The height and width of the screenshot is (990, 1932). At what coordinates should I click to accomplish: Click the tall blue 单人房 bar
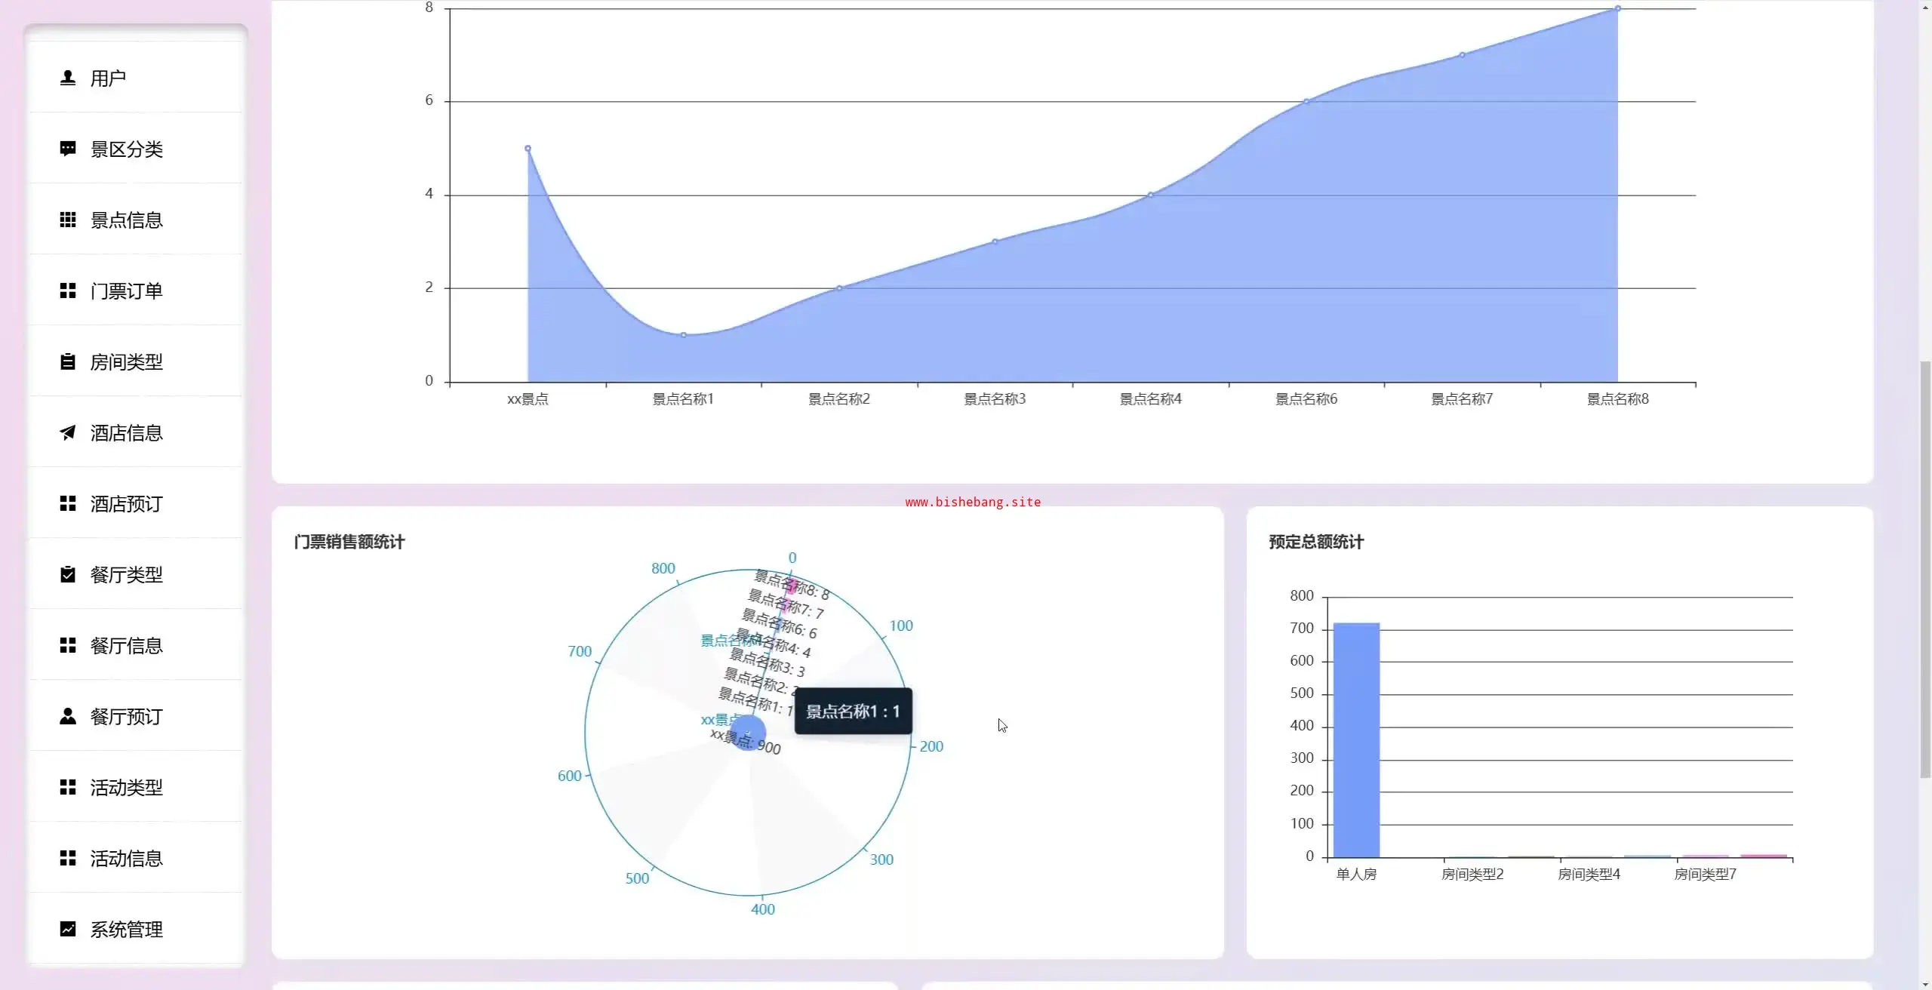pyautogui.click(x=1356, y=739)
